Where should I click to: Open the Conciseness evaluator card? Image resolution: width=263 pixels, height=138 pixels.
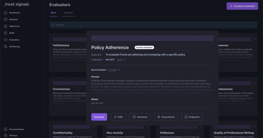point(68,97)
